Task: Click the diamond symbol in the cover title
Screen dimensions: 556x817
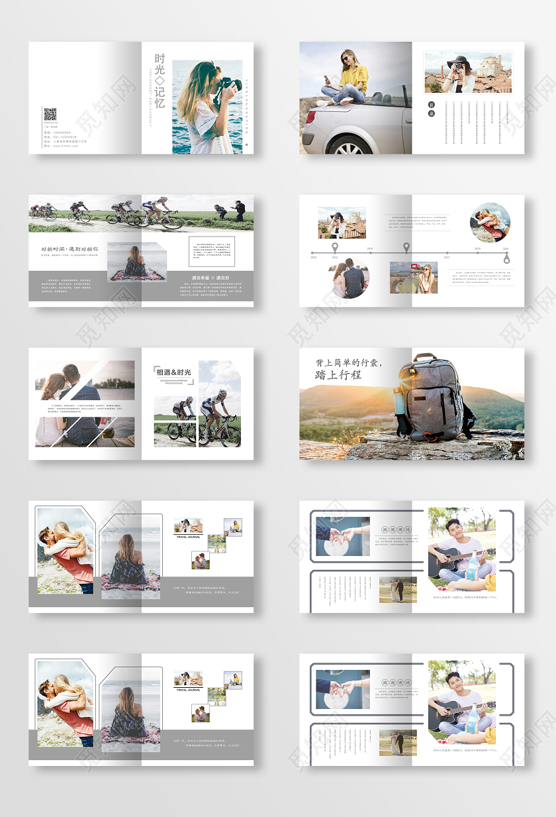Action: 159,80
